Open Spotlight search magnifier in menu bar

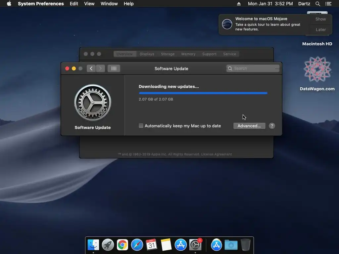pos(317,4)
